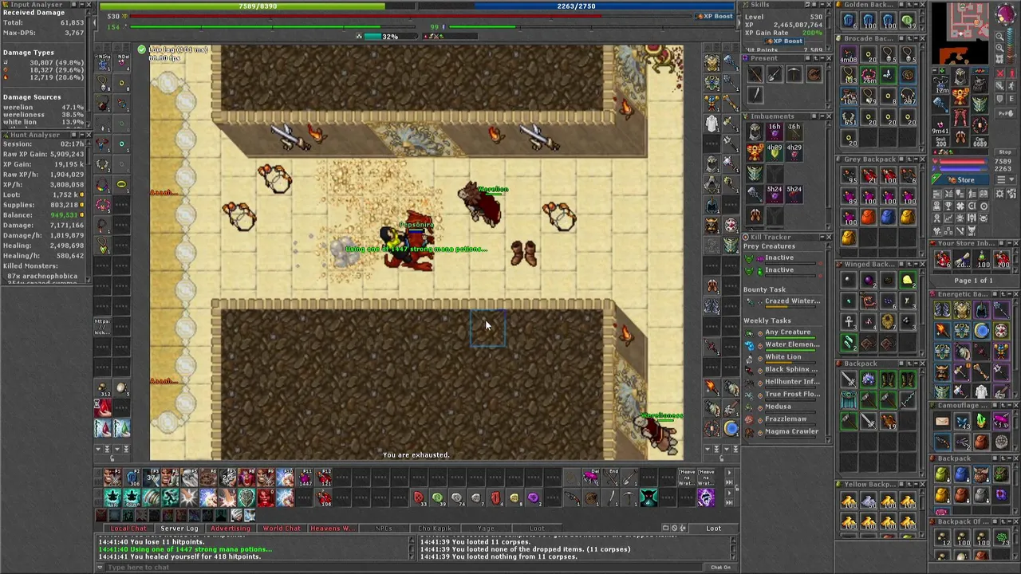
Task: Click the blue mana bar at top
Action: tap(576, 6)
